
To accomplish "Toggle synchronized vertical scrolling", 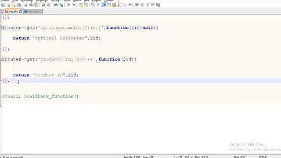I will 81,5.
